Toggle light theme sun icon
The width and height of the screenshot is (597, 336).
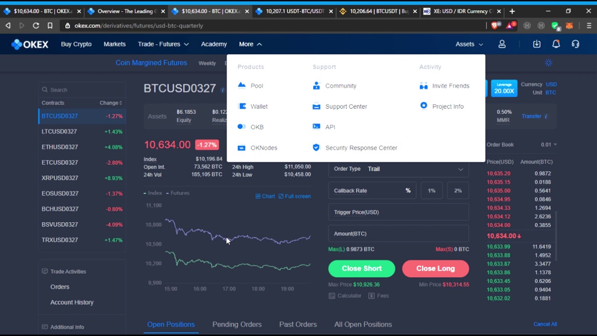(548, 63)
